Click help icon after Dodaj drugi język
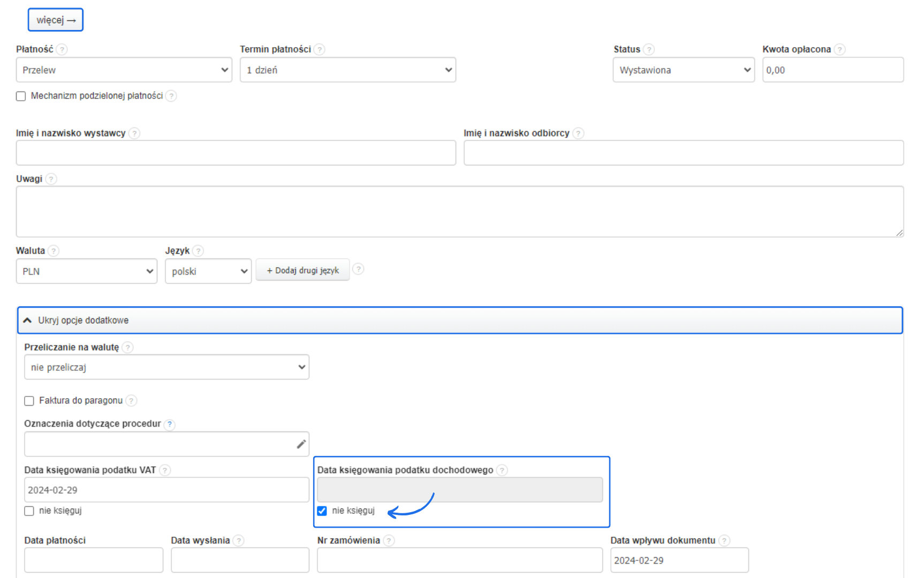This screenshot has width=923, height=578. pos(359,269)
